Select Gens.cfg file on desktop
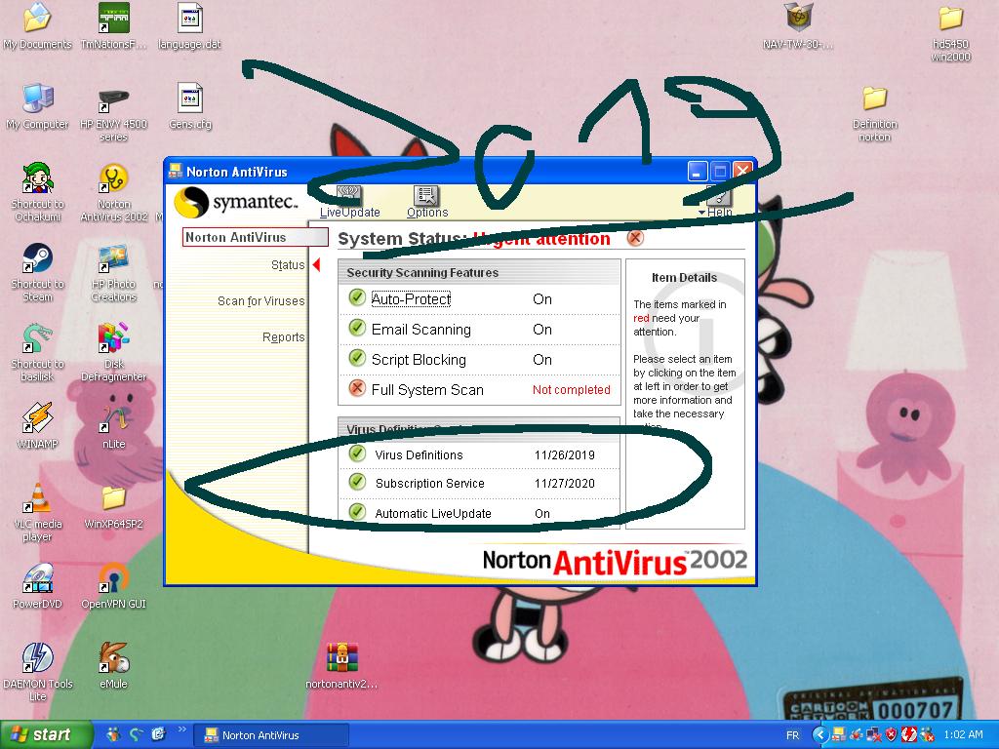 pyautogui.click(x=189, y=106)
